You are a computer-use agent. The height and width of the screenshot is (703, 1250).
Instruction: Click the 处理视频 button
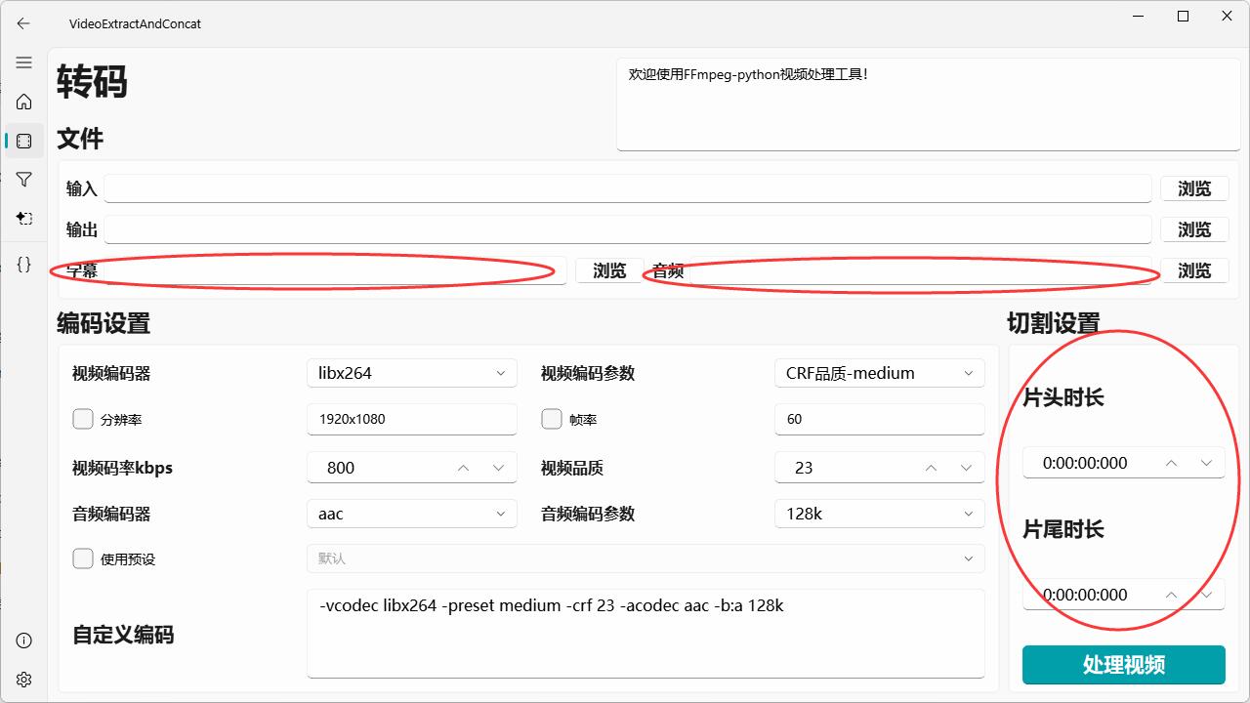point(1124,665)
